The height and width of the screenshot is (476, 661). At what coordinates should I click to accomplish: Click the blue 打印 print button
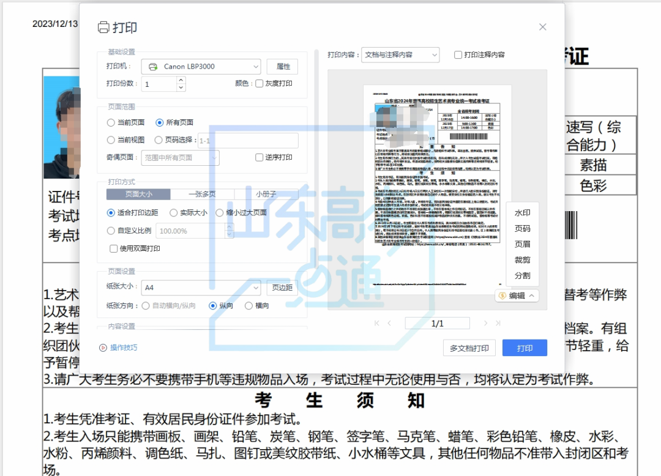coord(525,348)
